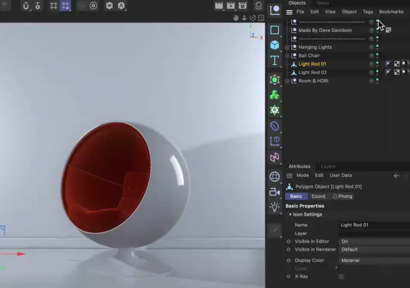Open the Bookmarks menu
Screen dimensions: 410x288
[x=391, y=12]
